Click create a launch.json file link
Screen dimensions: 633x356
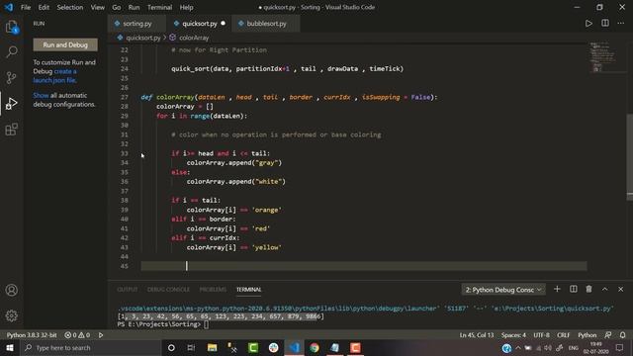point(55,76)
